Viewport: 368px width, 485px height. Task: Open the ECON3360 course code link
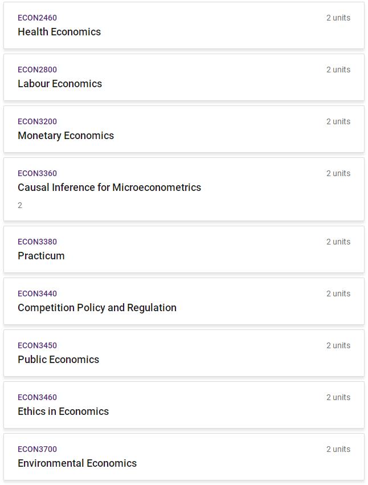click(37, 173)
